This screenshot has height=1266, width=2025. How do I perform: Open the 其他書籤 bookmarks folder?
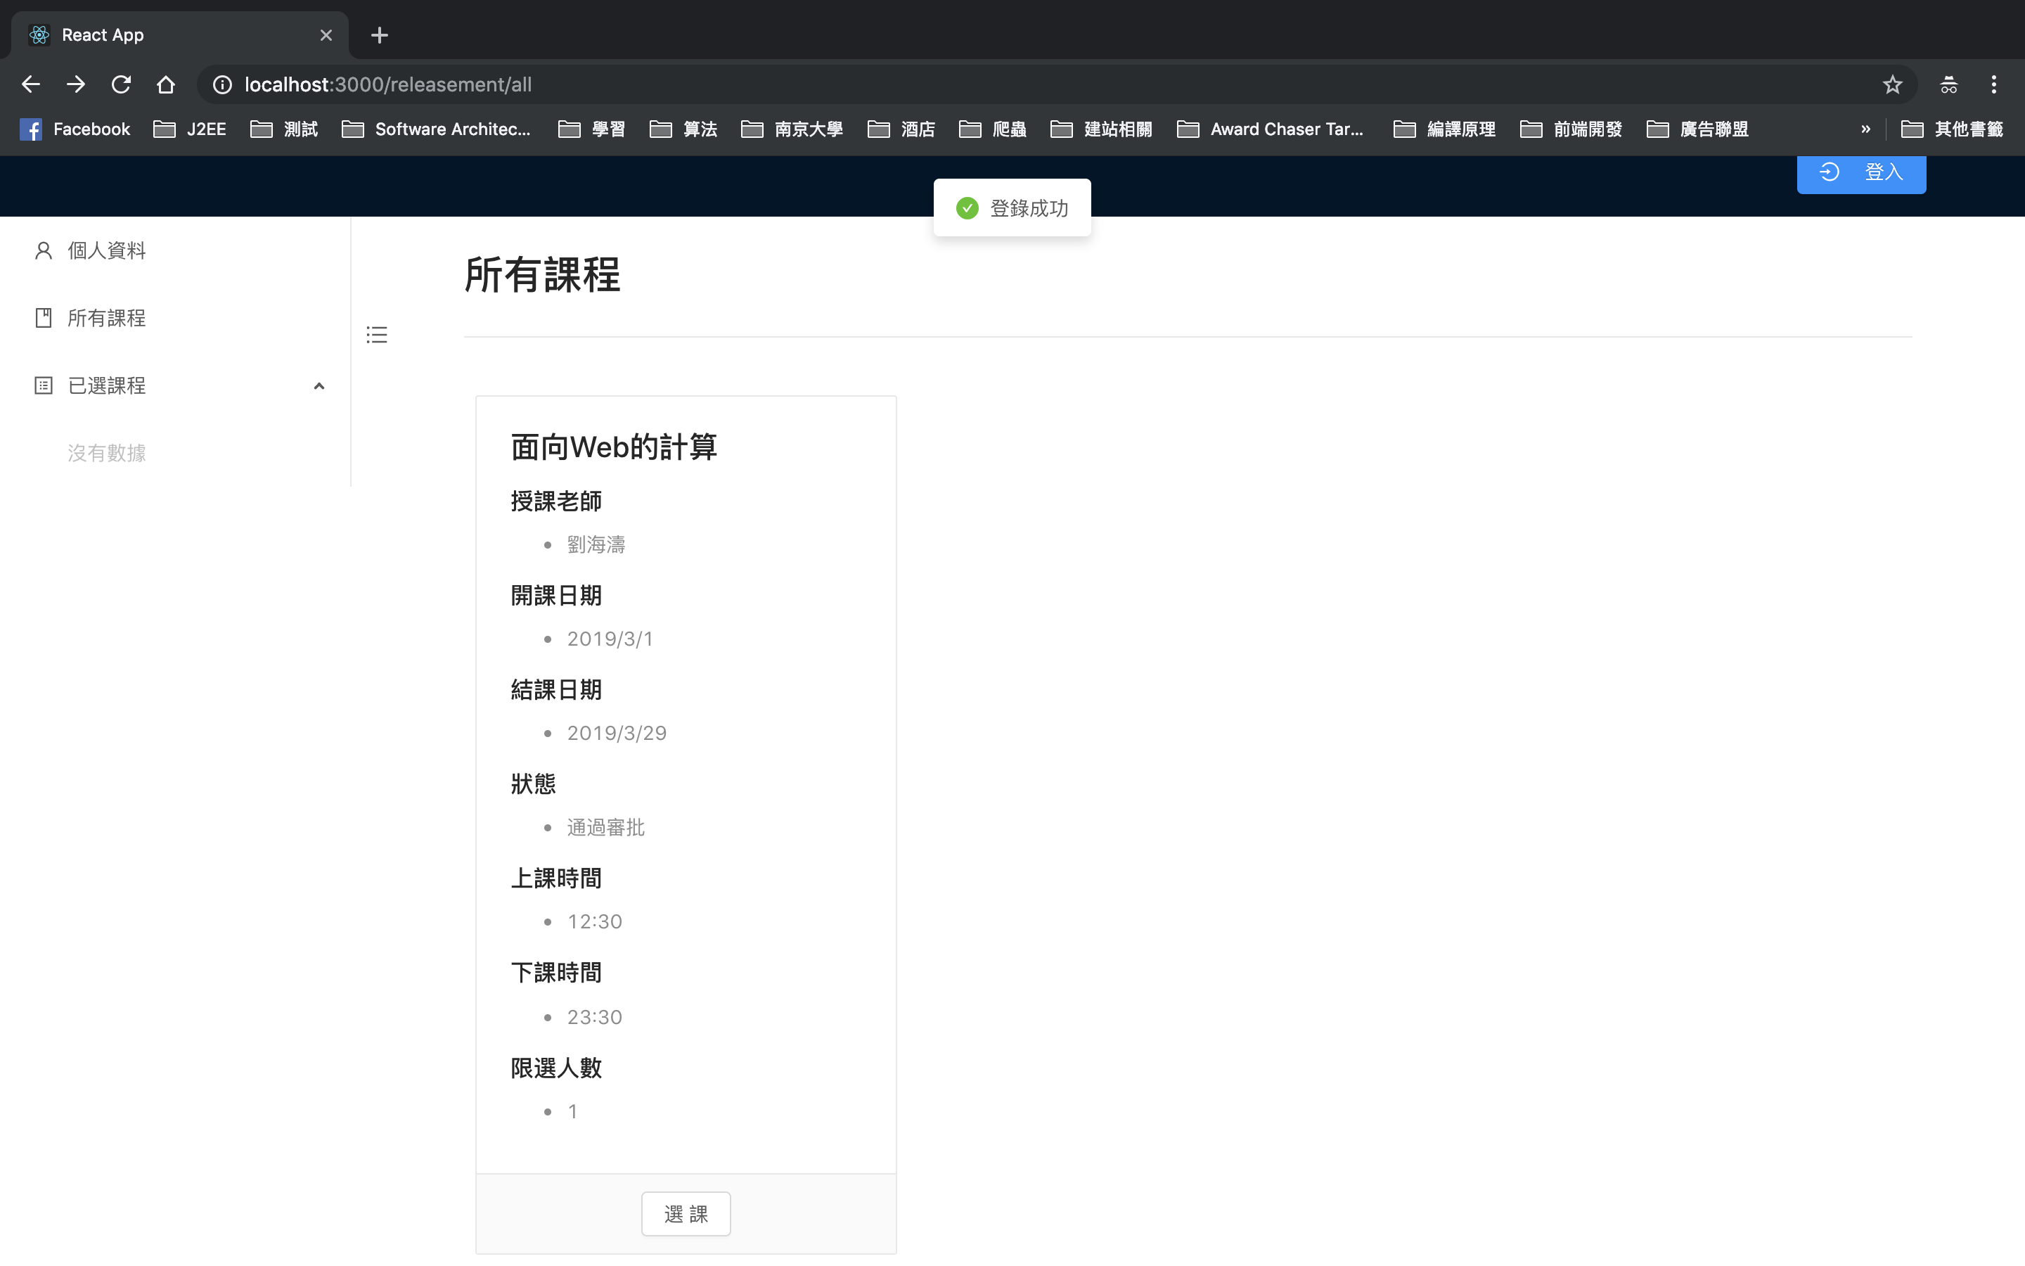1952,129
